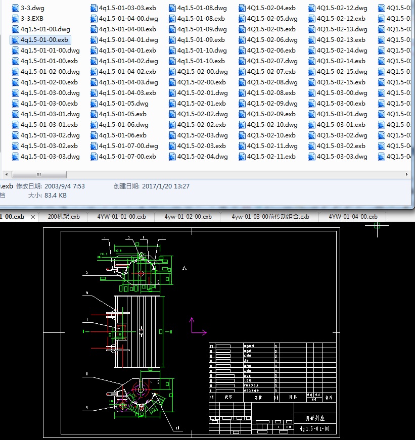Viewport: 415px width, 440px height.
Task: Select 4q1.5-01-08.dwg file icon
Action: tap(172, 8)
